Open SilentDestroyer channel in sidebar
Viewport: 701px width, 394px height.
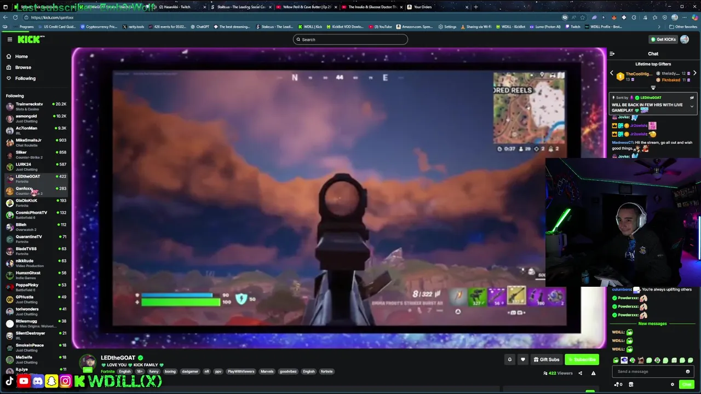click(x=36, y=335)
